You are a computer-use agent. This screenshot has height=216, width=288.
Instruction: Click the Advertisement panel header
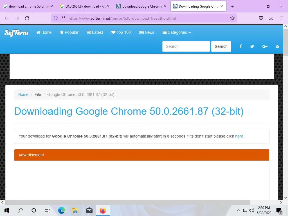142,155
